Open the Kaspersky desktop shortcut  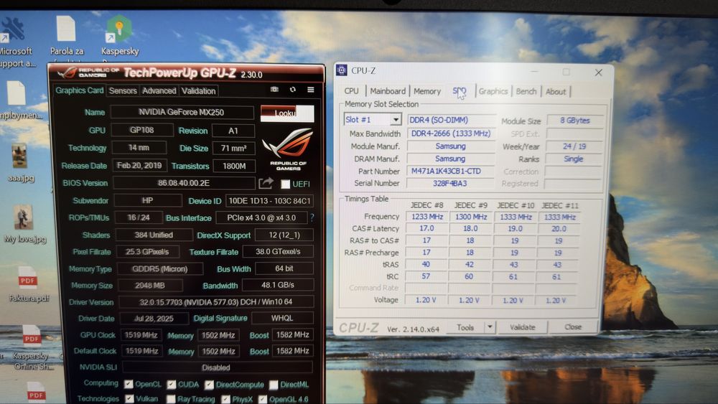pos(119,37)
